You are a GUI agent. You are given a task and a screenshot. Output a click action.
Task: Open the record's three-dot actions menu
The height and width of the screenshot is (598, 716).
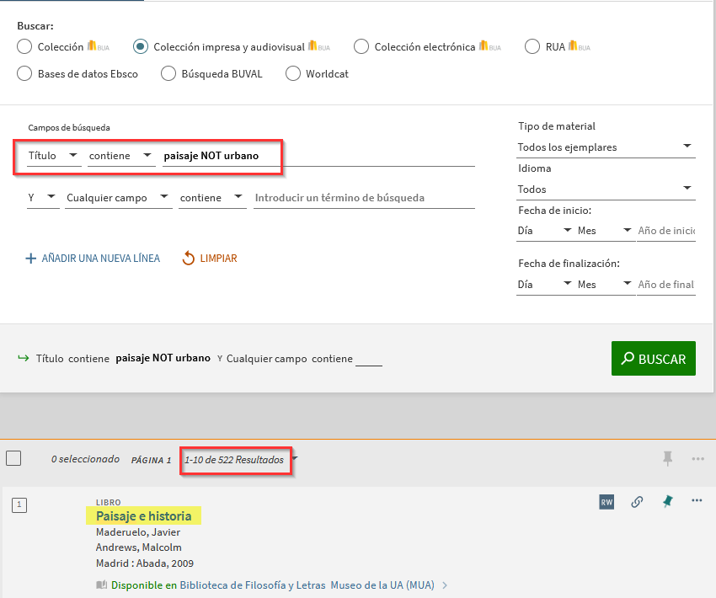697,501
